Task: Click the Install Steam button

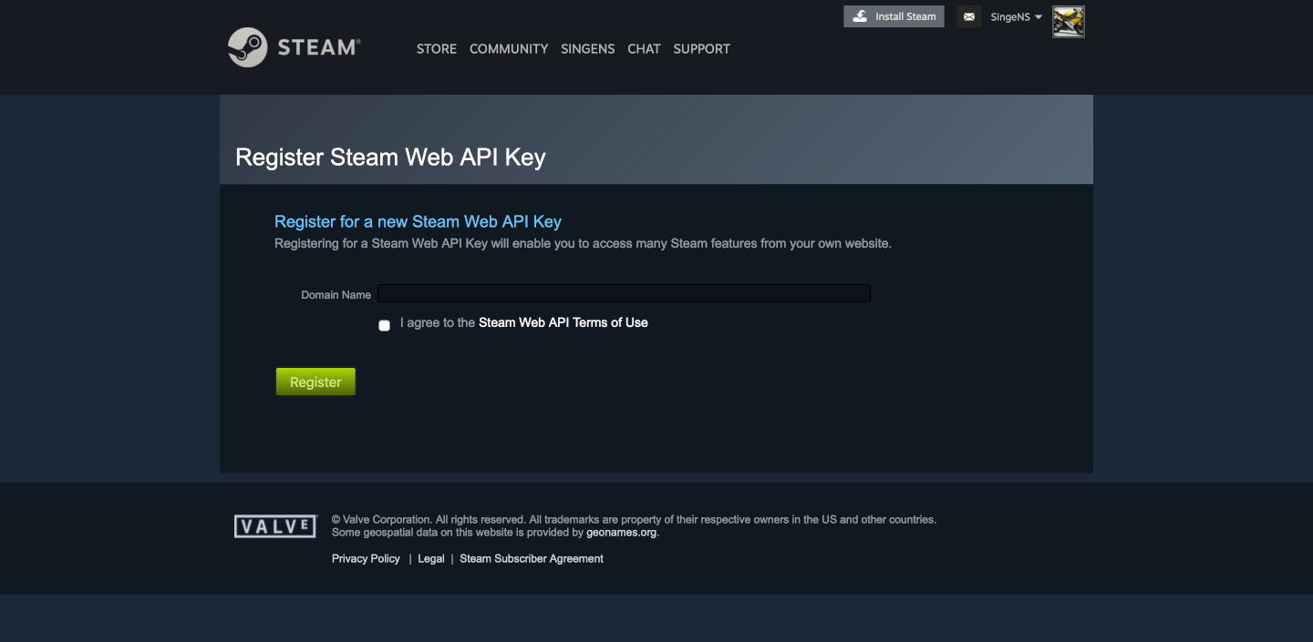Action: point(894,16)
